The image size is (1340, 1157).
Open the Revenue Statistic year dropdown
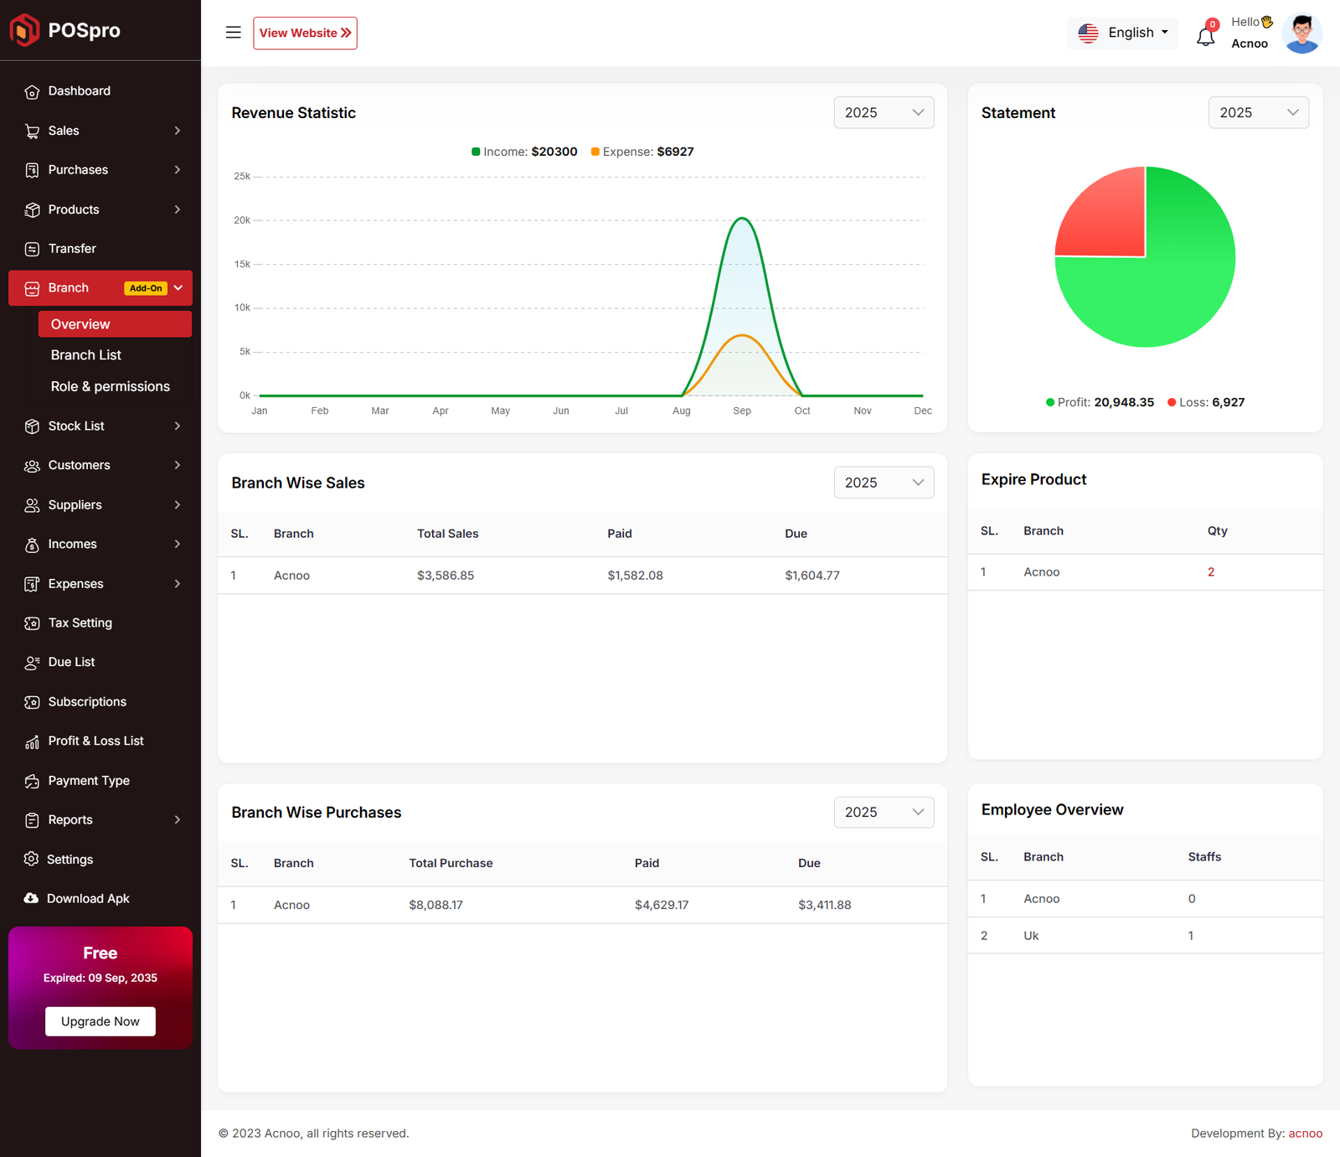884,112
